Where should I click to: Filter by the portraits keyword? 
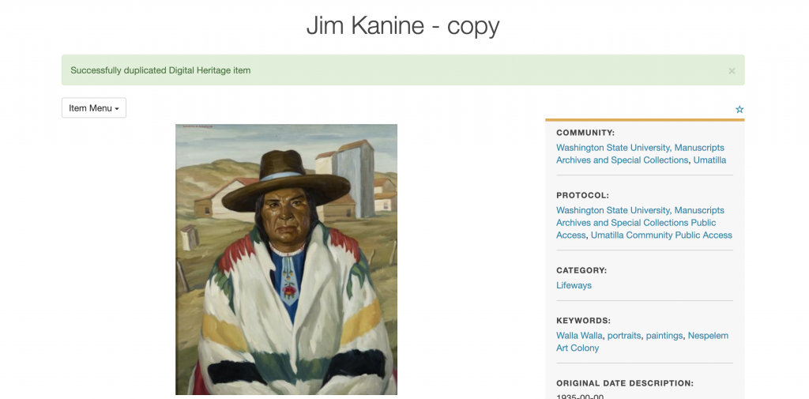click(x=624, y=336)
